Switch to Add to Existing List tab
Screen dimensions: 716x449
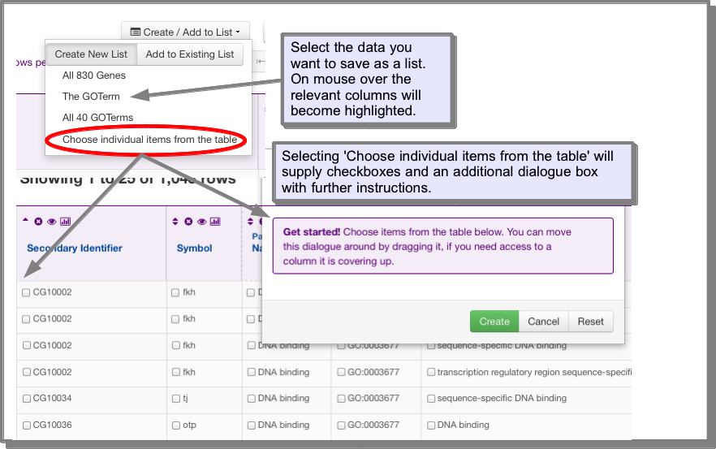189,54
